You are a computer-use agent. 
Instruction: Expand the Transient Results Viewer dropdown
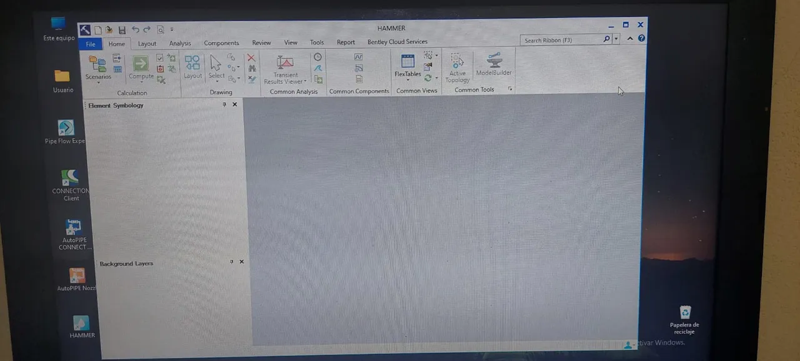(305, 81)
